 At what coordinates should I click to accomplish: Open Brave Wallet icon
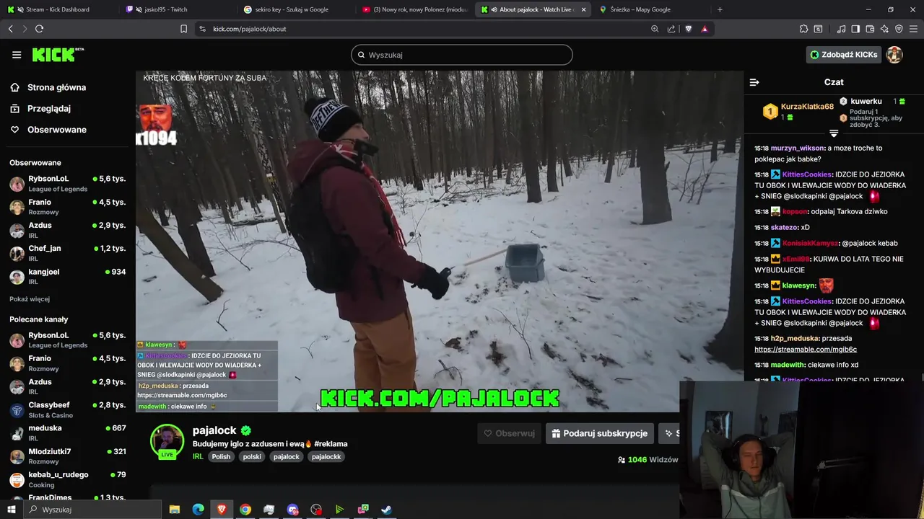tap(870, 29)
